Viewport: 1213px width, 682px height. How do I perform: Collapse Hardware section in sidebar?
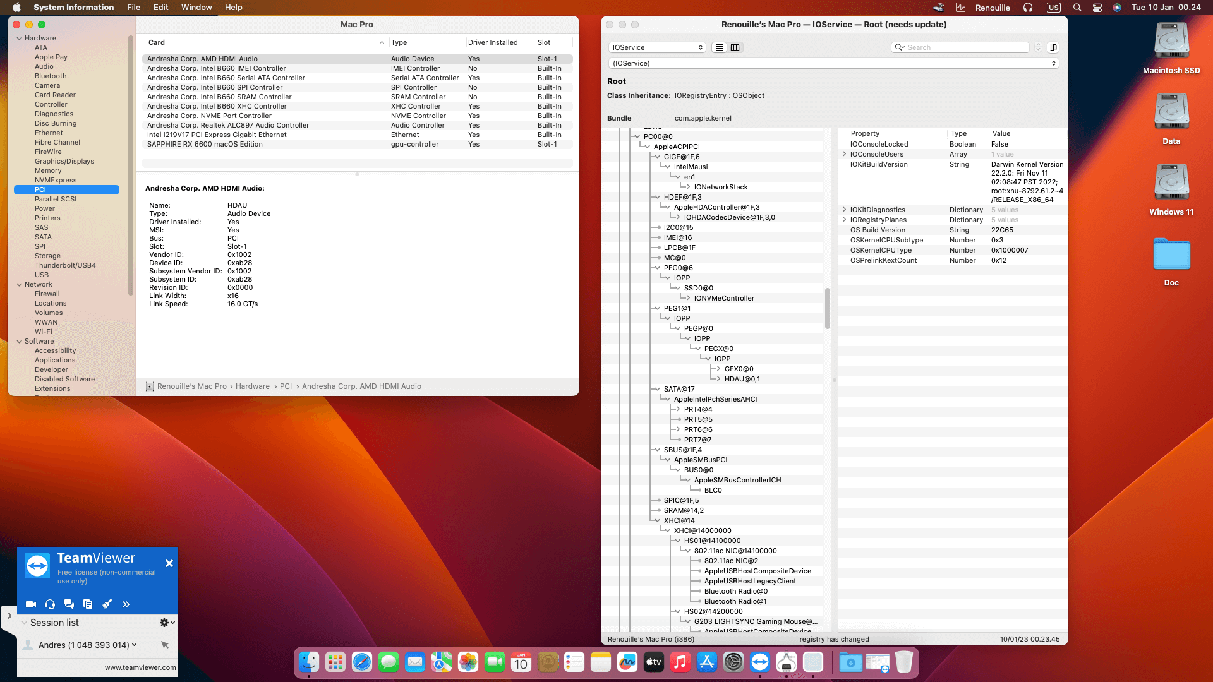(x=19, y=39)
